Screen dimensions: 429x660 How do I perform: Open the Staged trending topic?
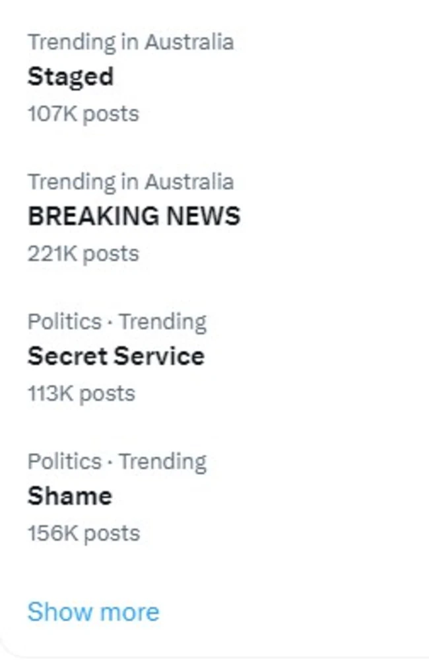[x=70, y=77]
